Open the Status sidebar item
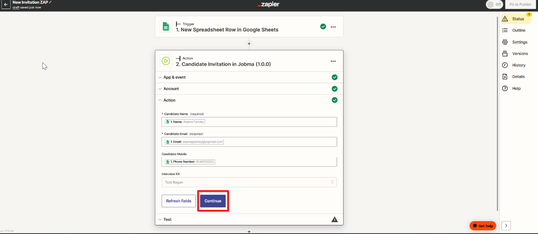The image size is (538, 234). click(x=515, y=19)
